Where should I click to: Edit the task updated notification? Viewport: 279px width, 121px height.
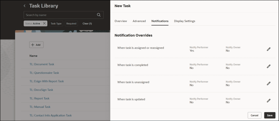pos(268,101)
